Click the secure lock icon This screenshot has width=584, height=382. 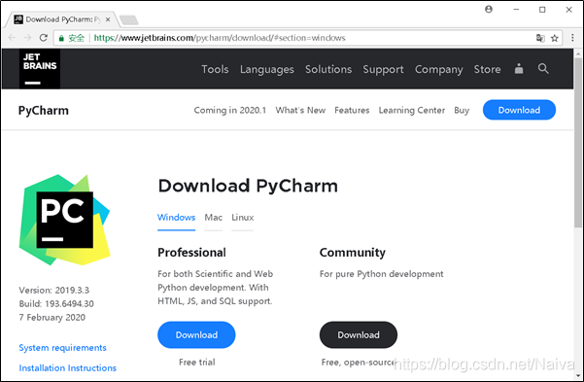(61, 38)
